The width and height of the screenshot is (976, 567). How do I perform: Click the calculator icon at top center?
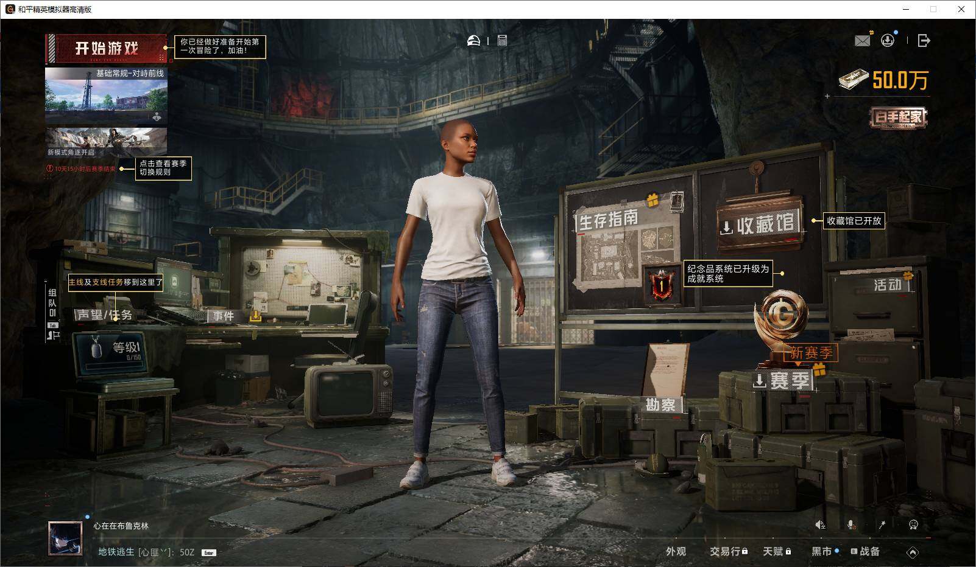click(x=503, y=41)
